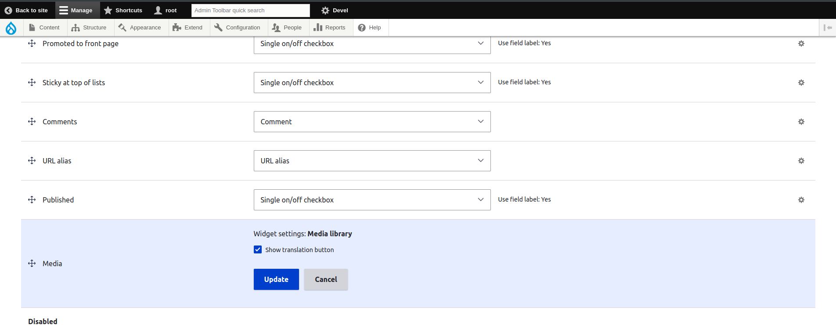Screen dimensions: 836x325
Task: Open Published widget type dropdown
Action: pos(372,200)
